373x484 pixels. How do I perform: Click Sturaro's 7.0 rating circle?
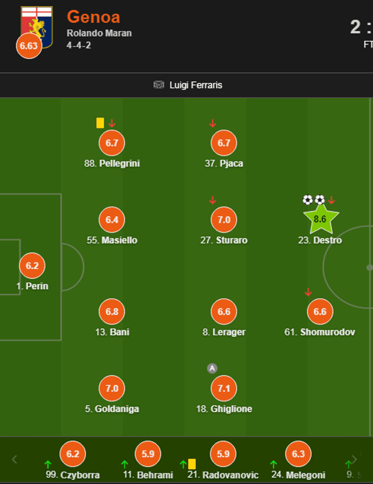coord(224,220)
